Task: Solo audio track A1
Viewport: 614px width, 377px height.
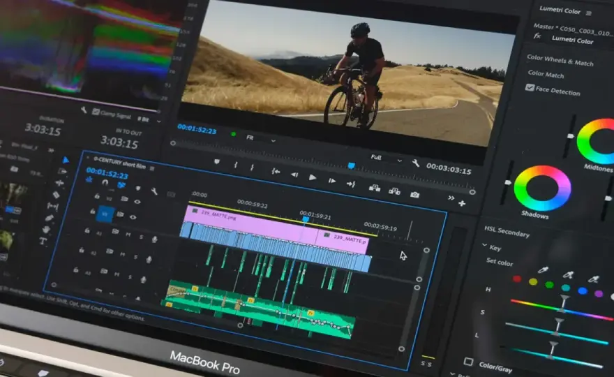Action: [141, 237]
